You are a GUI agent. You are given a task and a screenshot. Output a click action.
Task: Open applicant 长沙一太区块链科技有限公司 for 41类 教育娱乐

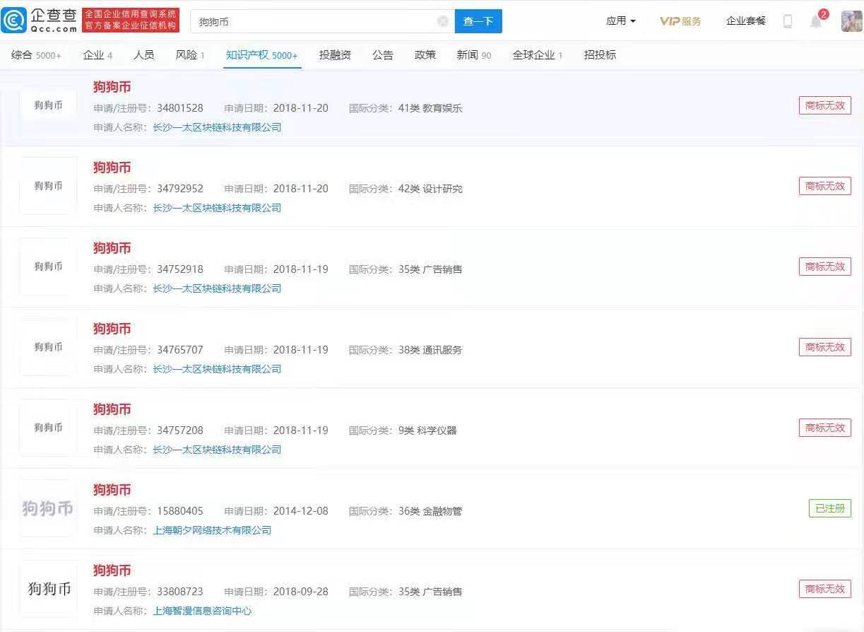tap(217, 128)
